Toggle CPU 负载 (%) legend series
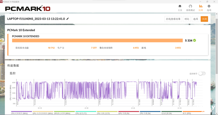The height and width of the screenshot is (115, 218). [150, 113]
